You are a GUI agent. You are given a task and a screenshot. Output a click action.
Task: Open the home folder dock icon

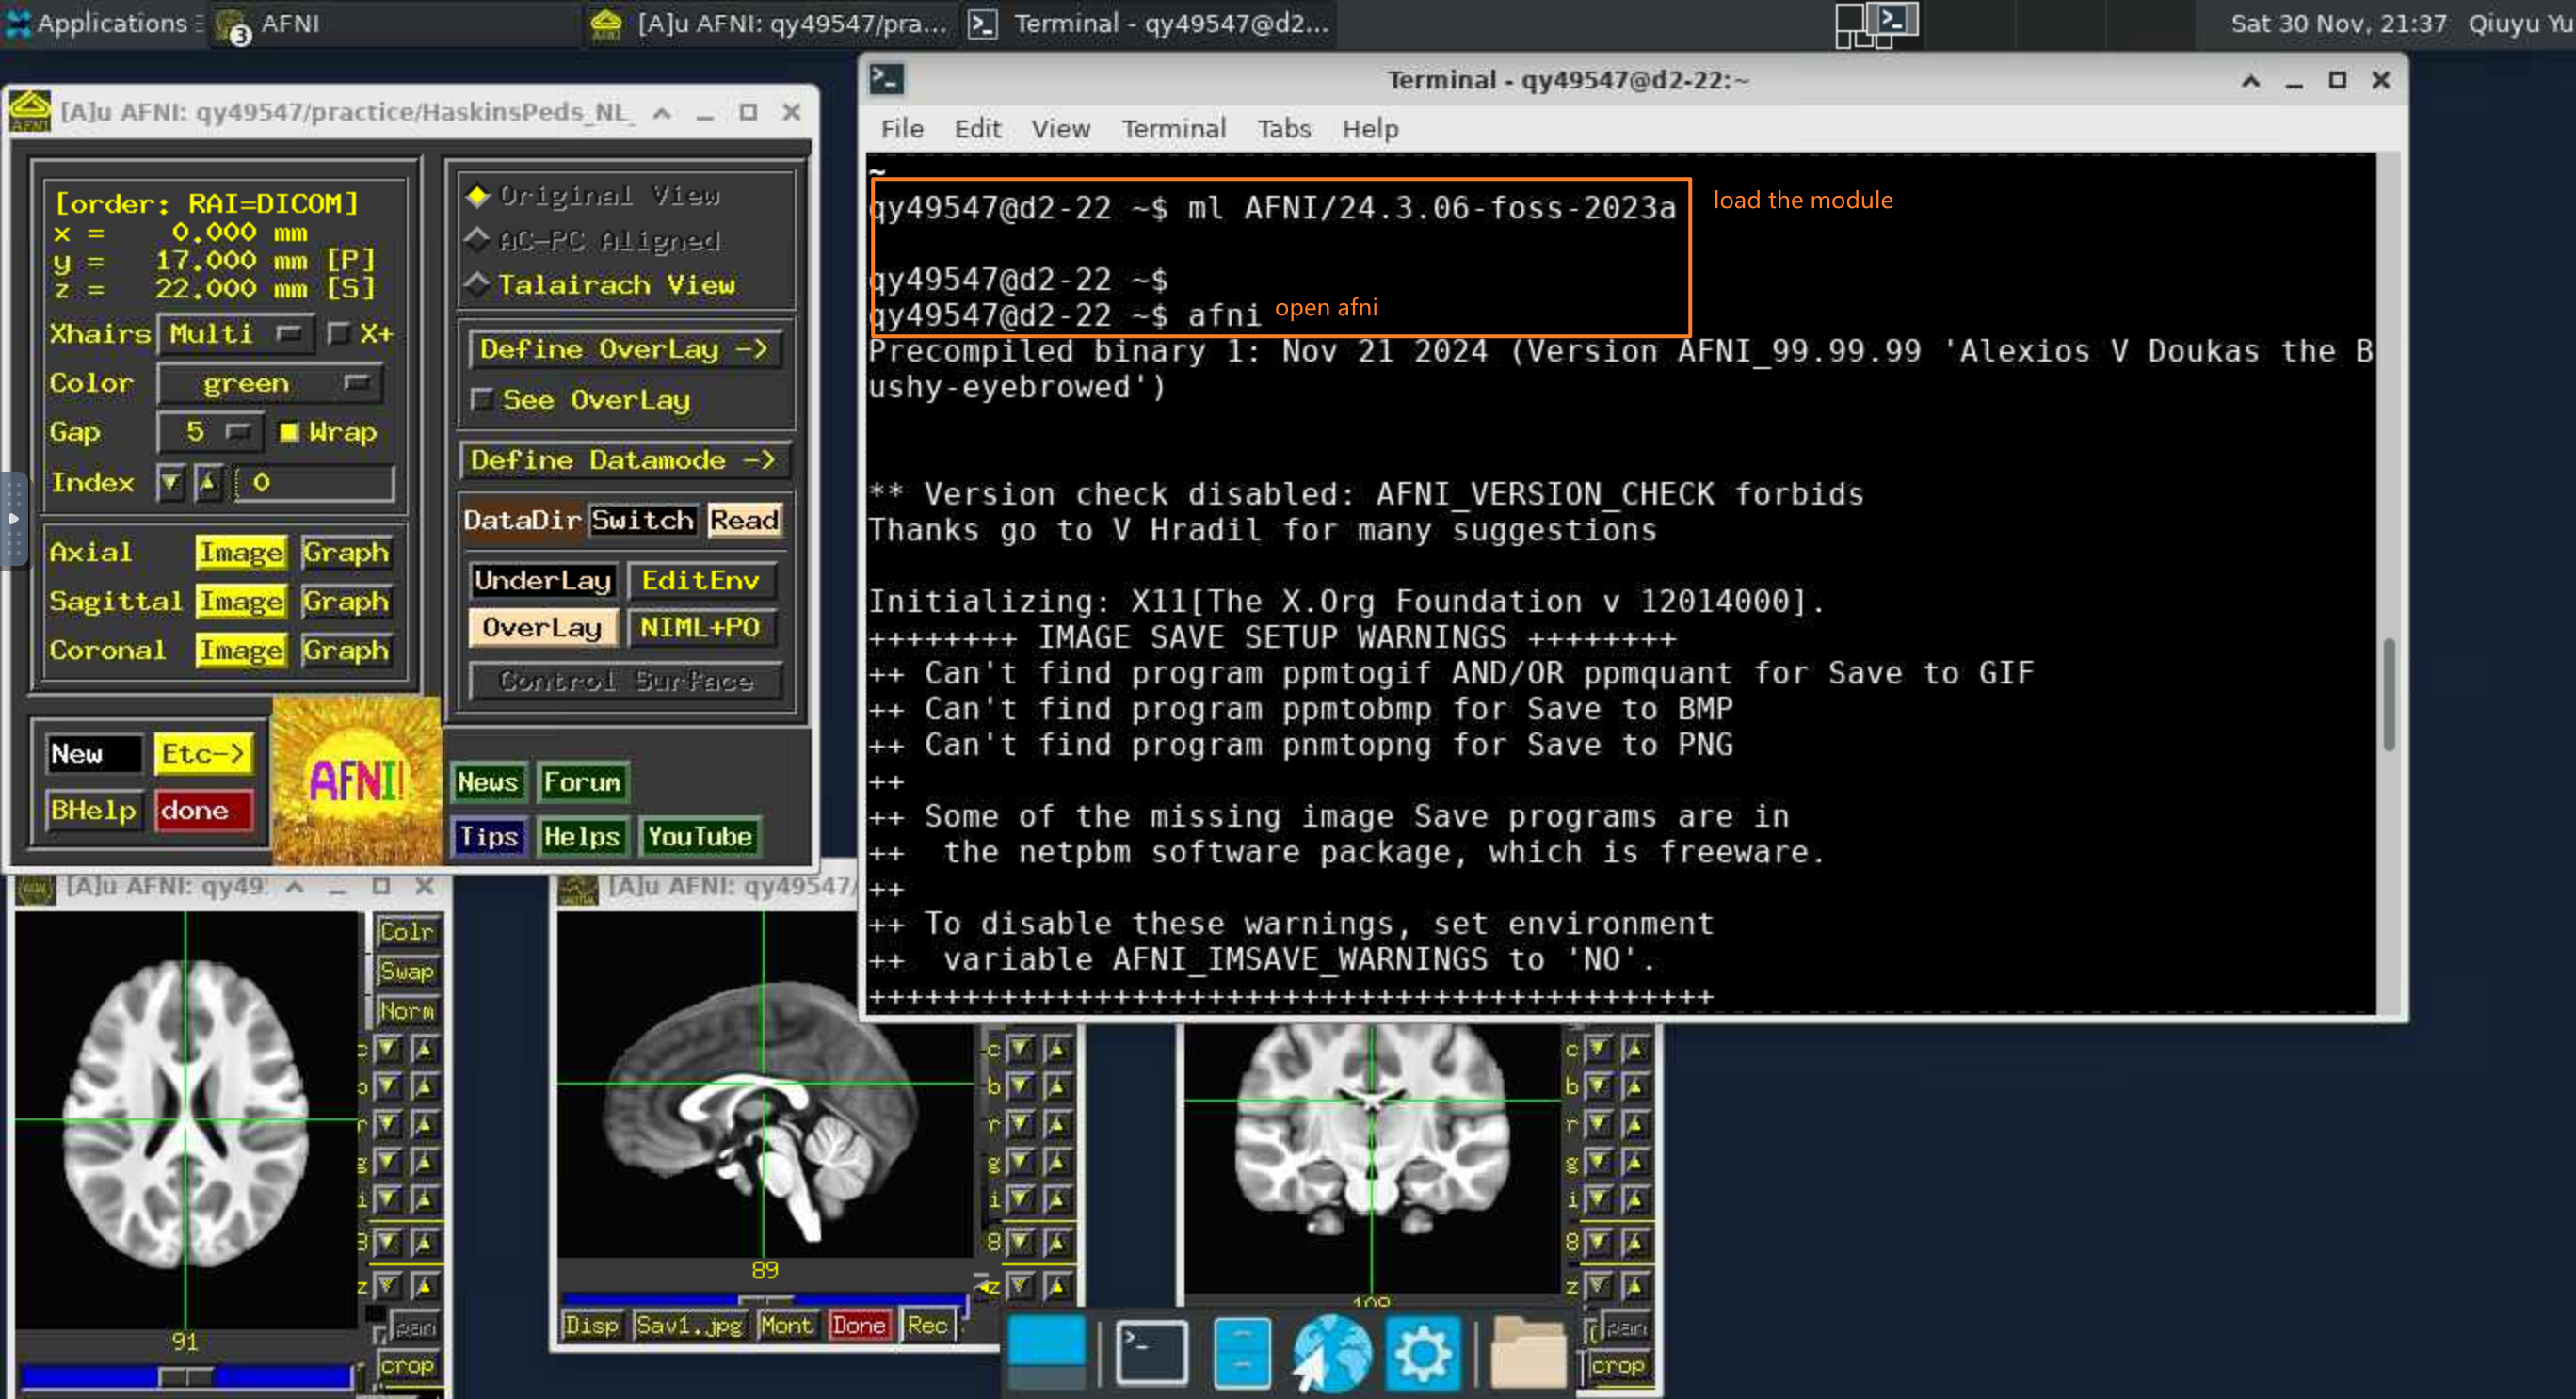[x=1527, y=1353]
